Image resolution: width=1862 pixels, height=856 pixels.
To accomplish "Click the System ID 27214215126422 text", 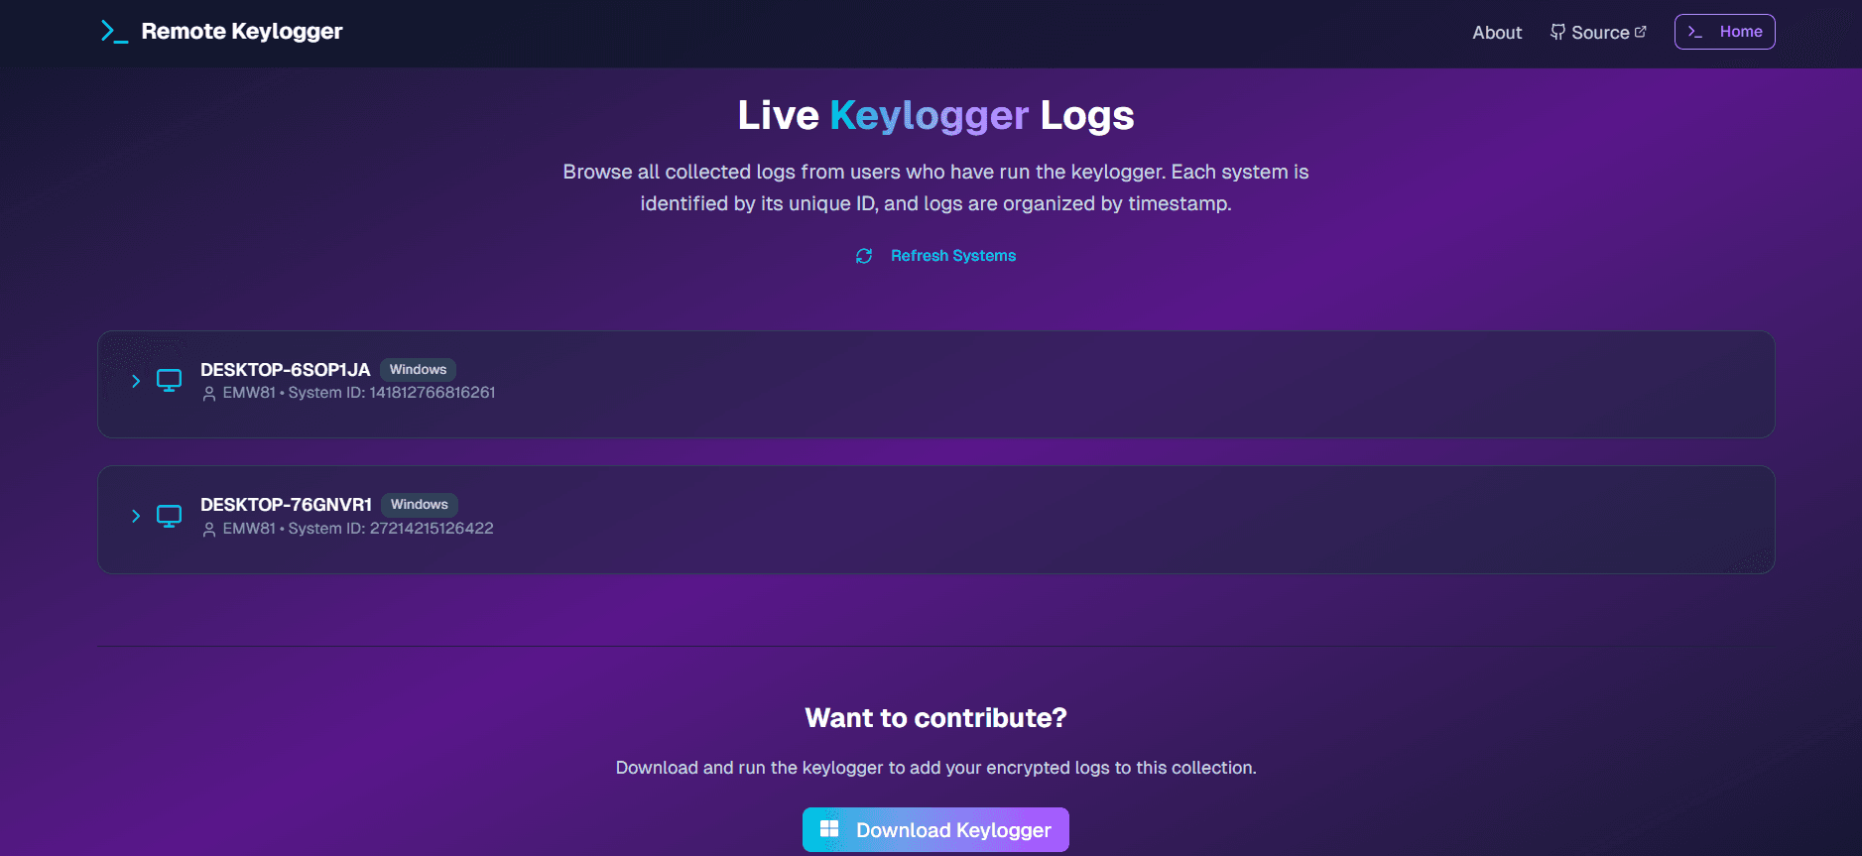I will click(391, 529).
